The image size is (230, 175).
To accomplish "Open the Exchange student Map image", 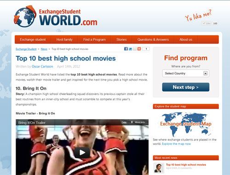I will (x=186, y=124).
